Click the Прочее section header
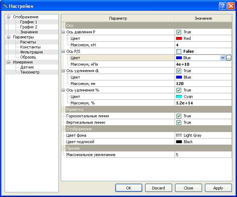237x197 pixels. [x=149, y=148]
